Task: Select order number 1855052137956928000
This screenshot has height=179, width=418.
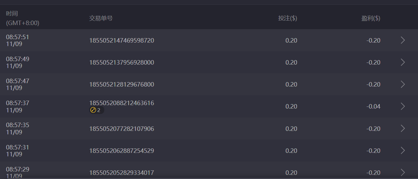Action: pos(122,63)
